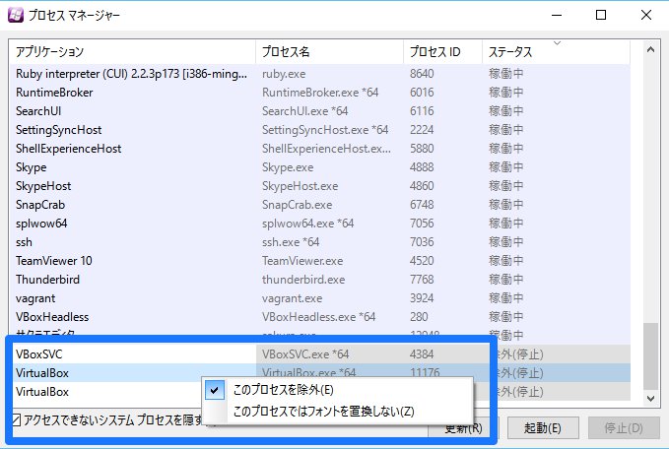Select the Skype application row
669x449 pixels.
point(319,167)
